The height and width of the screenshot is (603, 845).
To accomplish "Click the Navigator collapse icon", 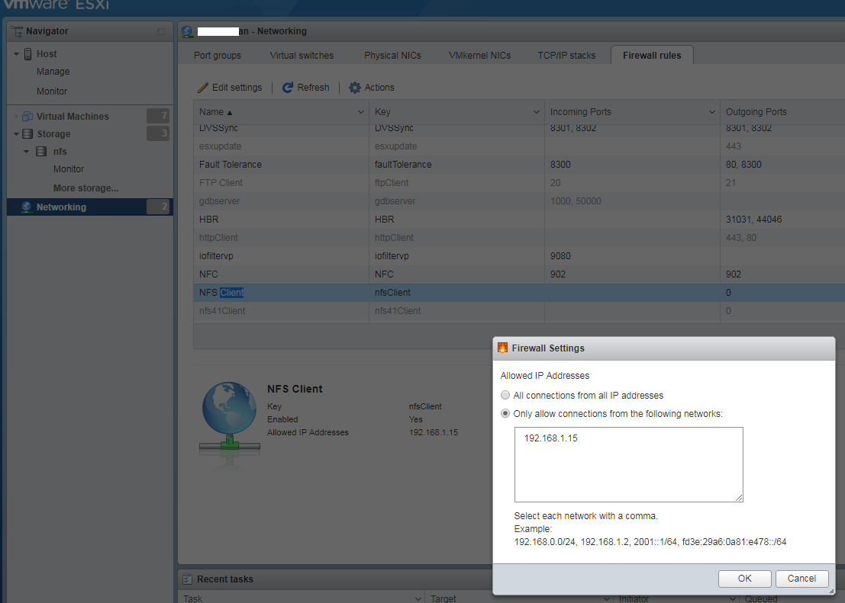I will [x=160, y=32].
